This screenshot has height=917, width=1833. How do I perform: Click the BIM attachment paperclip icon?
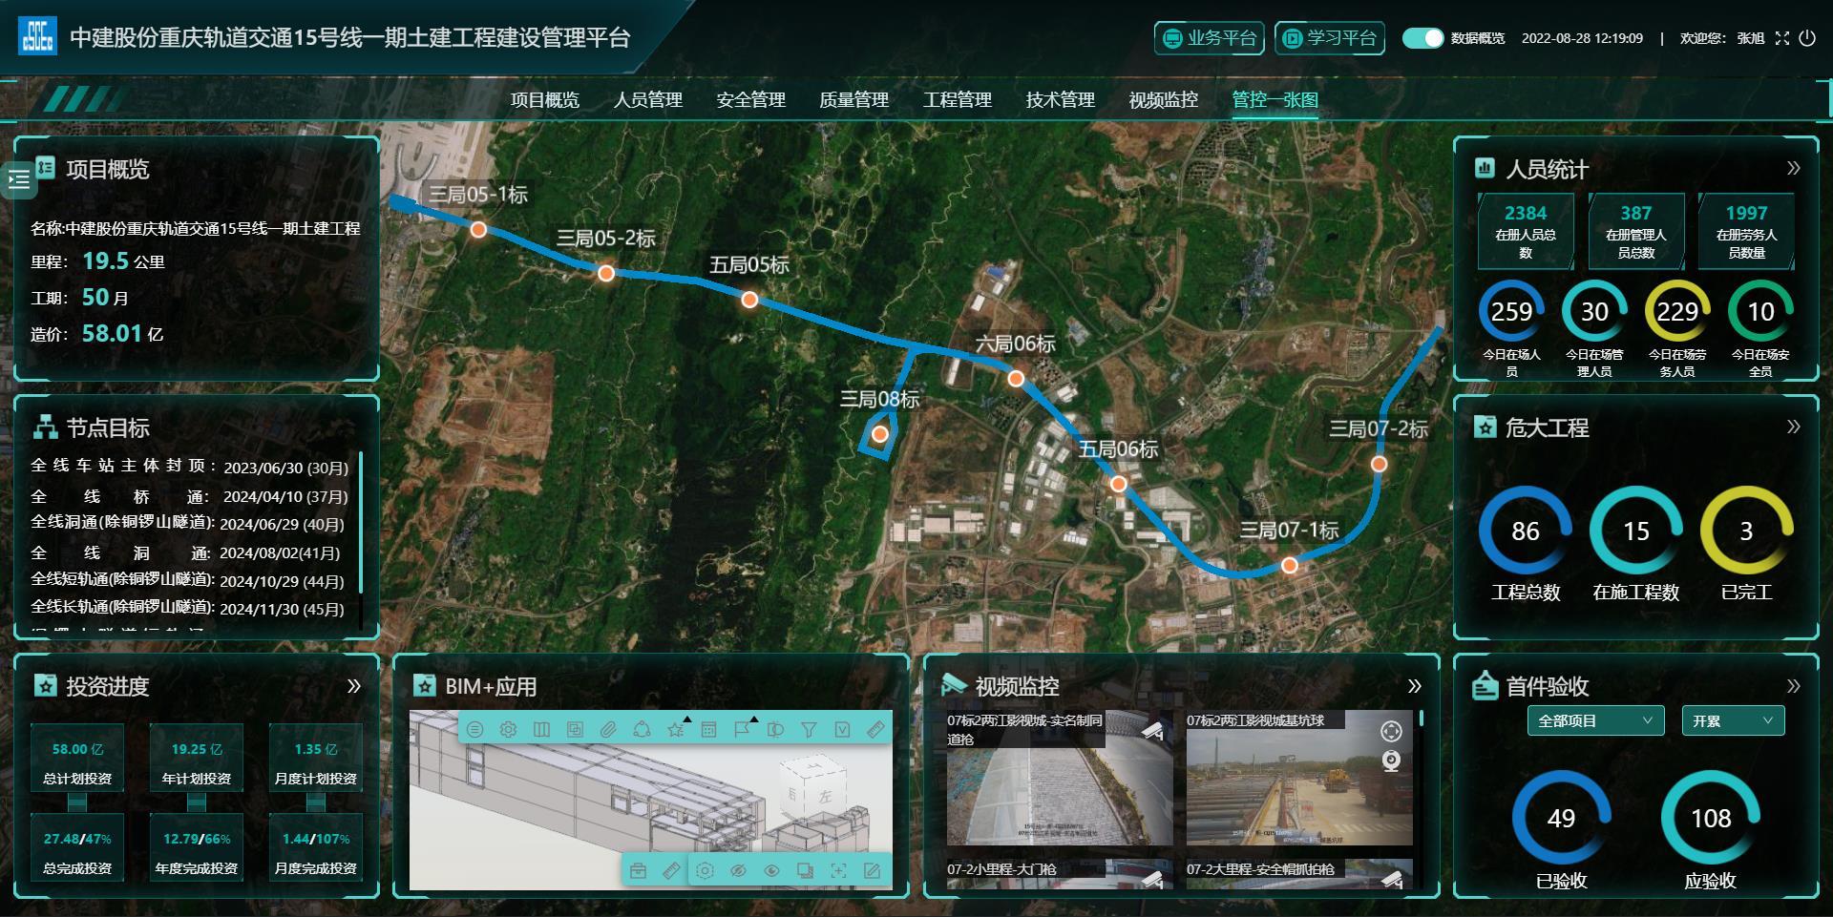608,730
